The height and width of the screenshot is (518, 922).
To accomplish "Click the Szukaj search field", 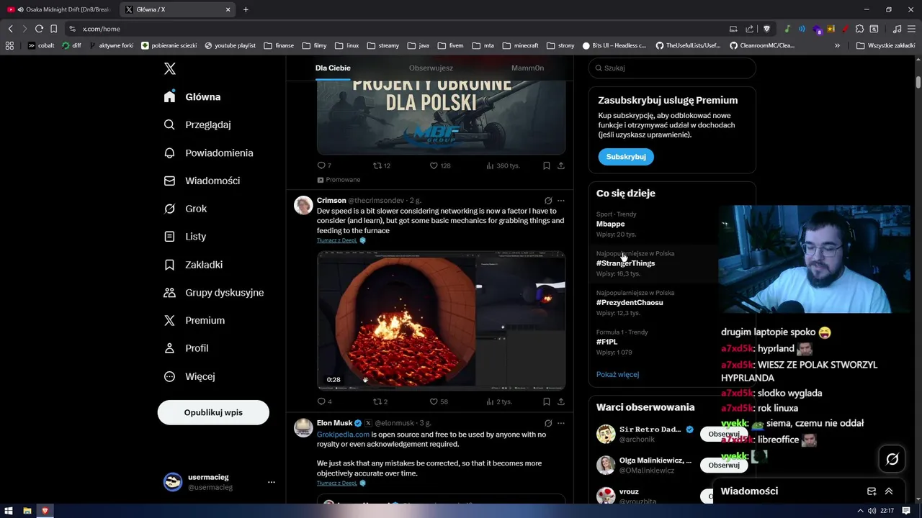I will pyautogui.click(x=672, y=68).
